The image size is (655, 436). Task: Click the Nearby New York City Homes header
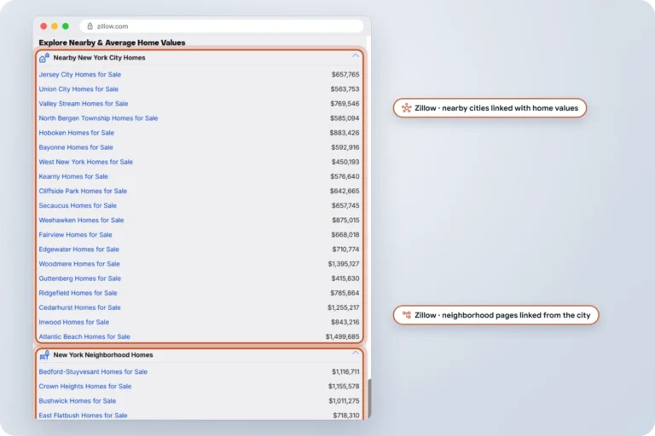[x=99, y=58]
